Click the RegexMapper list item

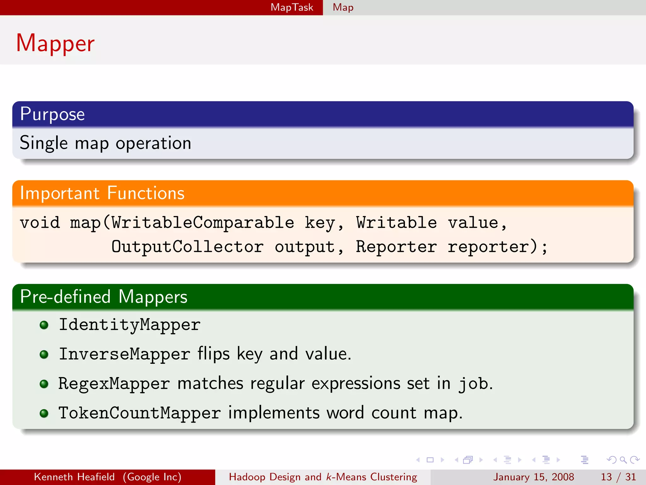pos(275,384)
